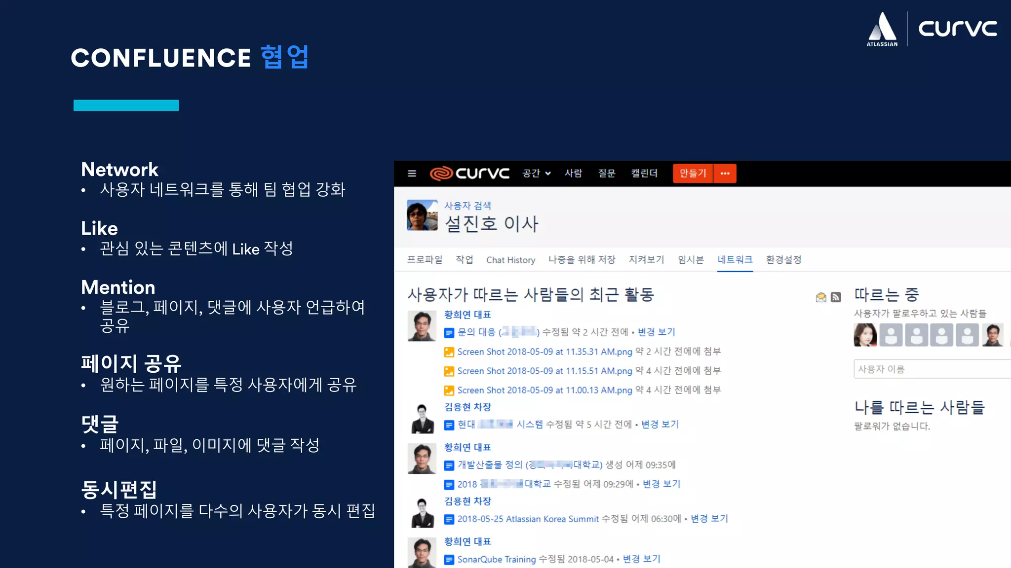1011x568 pixels.
Task: Open 2018-05-25 Atlassian Korea Summit page
Action: coord(528,519)
